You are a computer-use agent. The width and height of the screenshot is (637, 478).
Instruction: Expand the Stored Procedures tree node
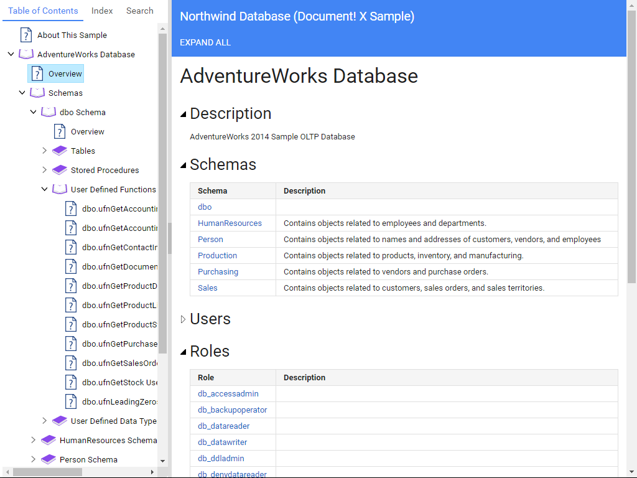(45, 170)
